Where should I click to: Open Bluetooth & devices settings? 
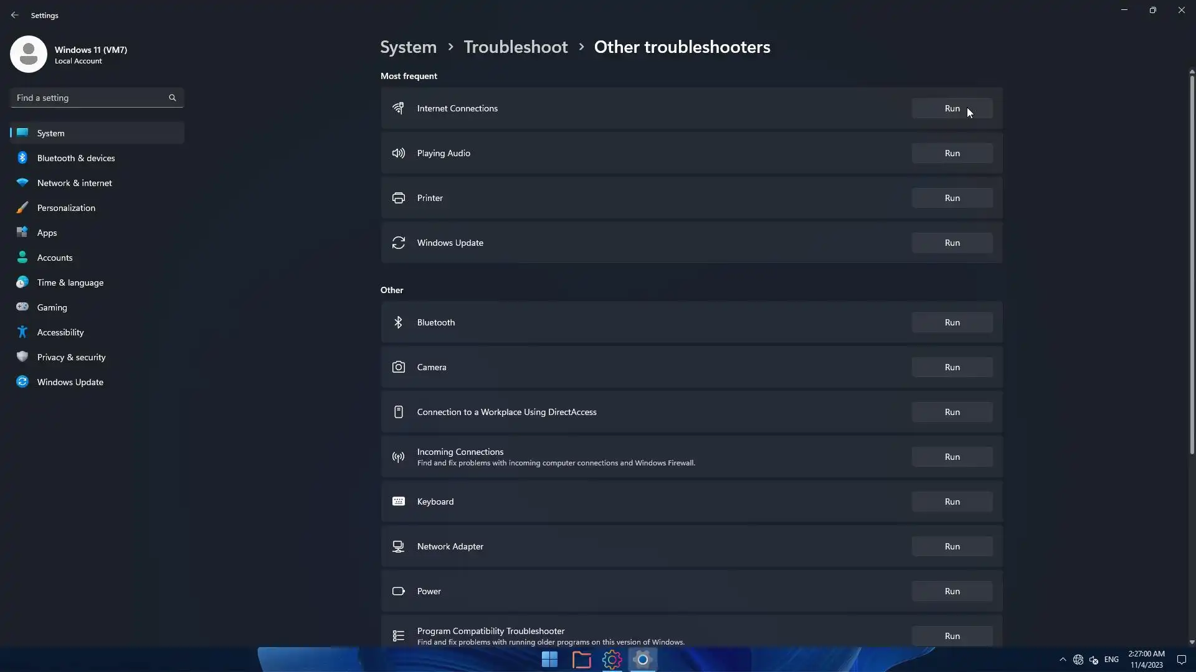click(76, 158)
